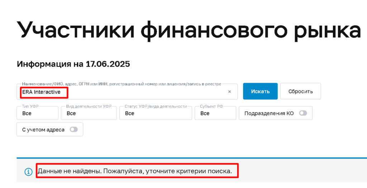The width and height of the screenshot is (367, 188).
Task: Click the Искать search button
Action: 260,91
